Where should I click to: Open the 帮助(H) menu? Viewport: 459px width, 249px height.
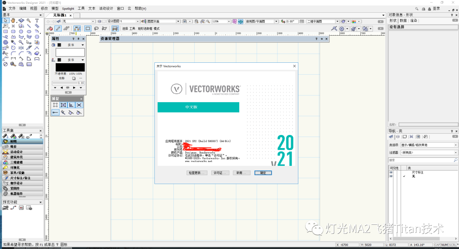tap(140, 8)
